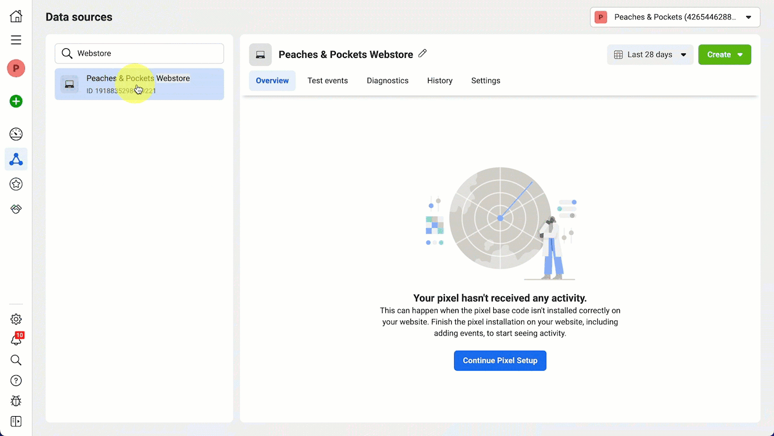Click the Continue Pixel Setup button
The width and height of the screenshot is (774, 436).
[x=500, y=360]
